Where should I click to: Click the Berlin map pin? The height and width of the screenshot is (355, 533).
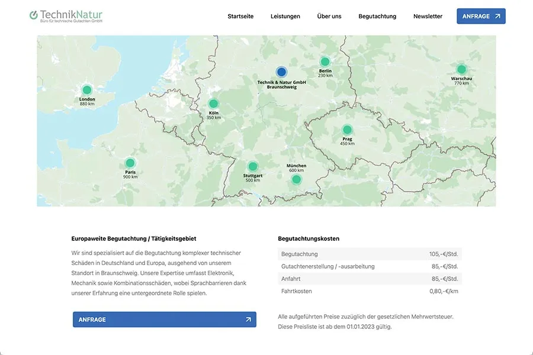point(325,61)
